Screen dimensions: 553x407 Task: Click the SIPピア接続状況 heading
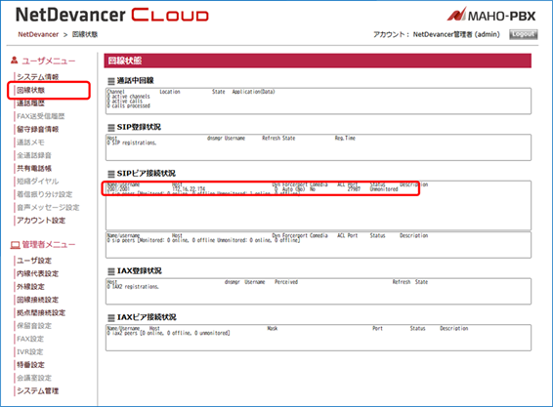point(146,174)
